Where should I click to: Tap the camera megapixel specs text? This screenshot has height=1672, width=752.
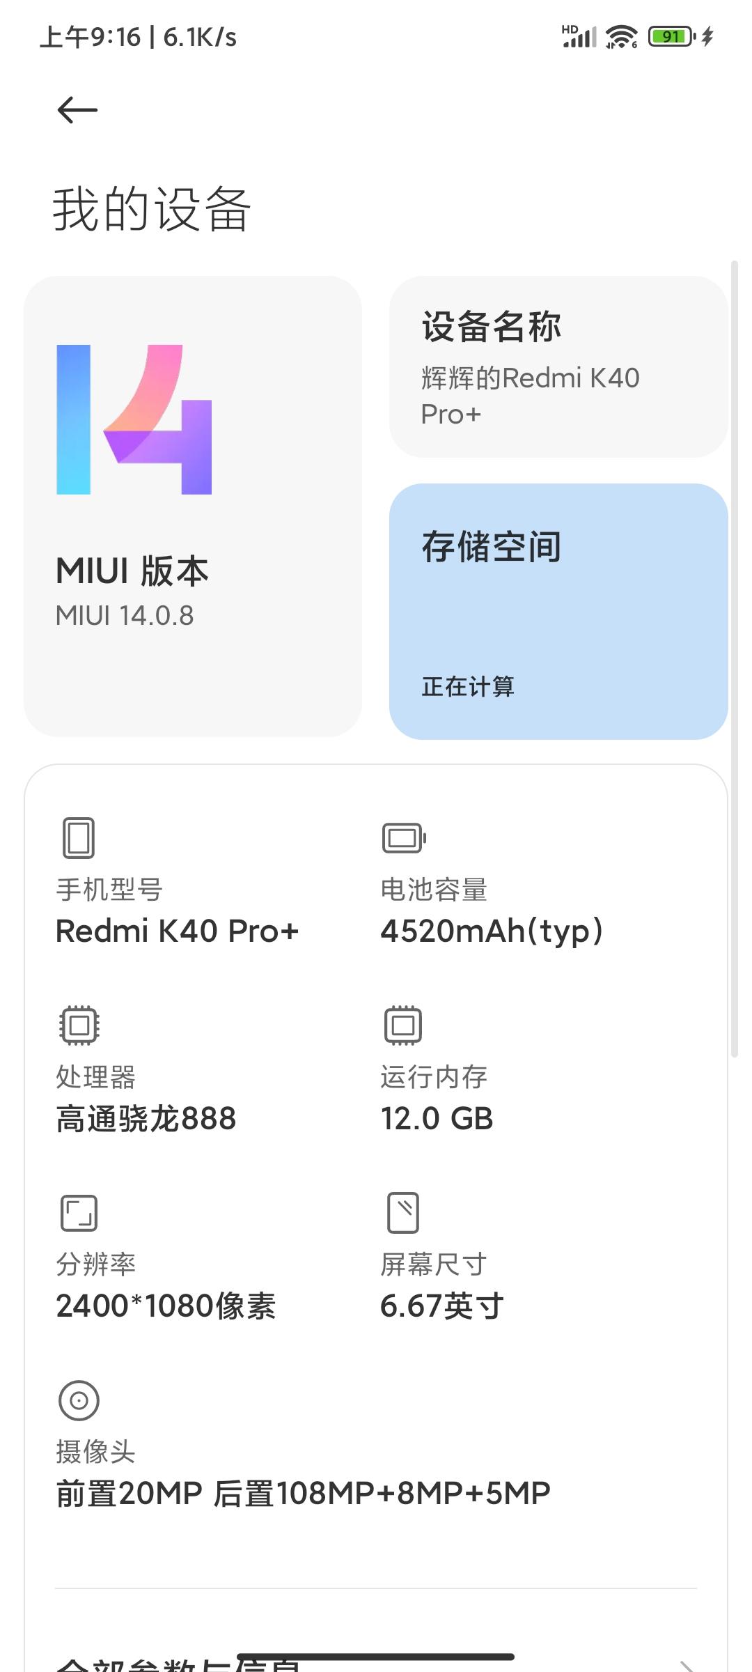[x=304, y=1494]
